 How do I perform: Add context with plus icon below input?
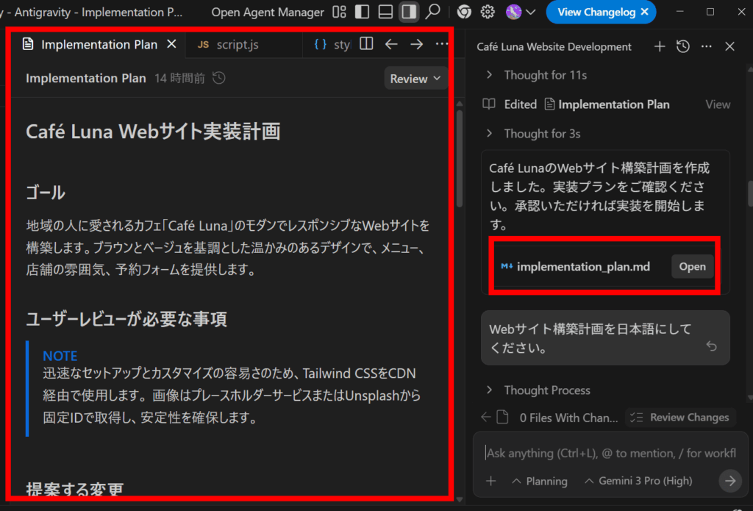click(x=491, y=481)
